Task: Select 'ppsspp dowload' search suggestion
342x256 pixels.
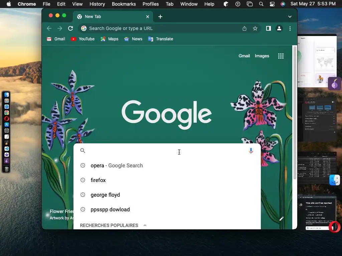Action: click(167, 209)
